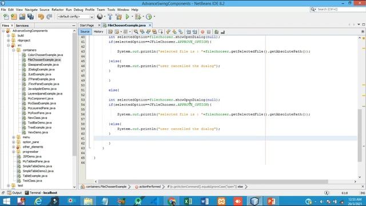The image size is (366, 206).
Task: Open the editor documents list dropdown arrow
Action: [x=359, y=25]
